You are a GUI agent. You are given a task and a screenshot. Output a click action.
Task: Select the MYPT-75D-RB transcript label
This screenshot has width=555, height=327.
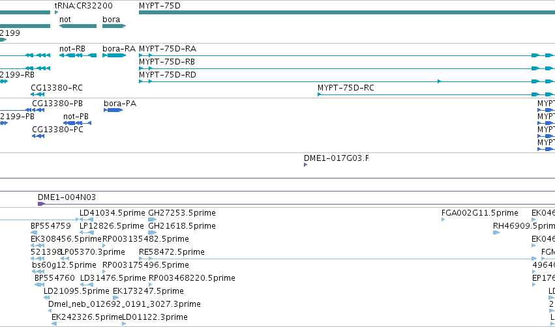click(x=167, y=62)
